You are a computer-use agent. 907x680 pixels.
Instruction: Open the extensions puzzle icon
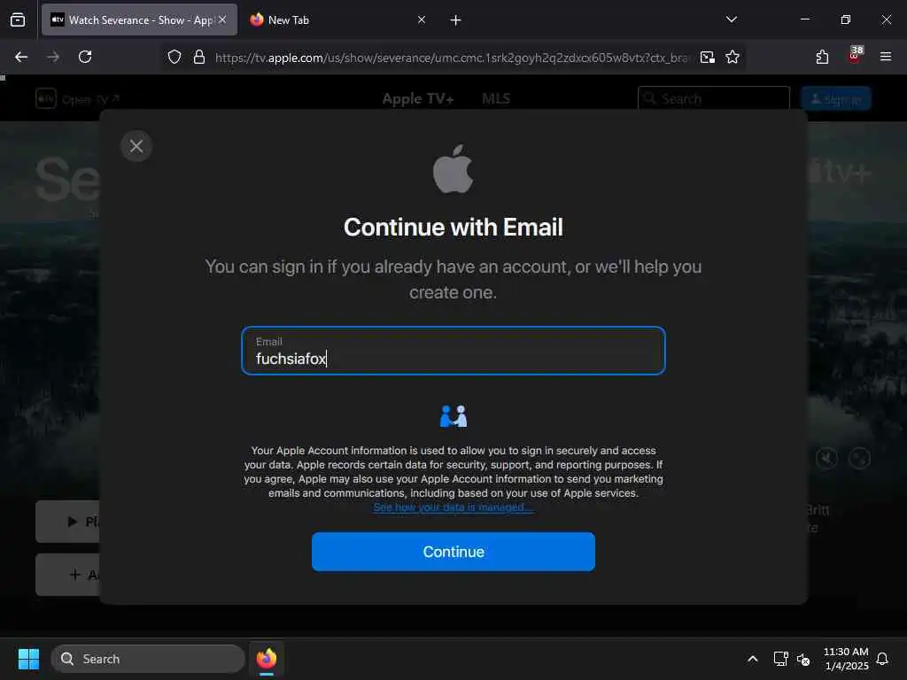tap(822, 57)
